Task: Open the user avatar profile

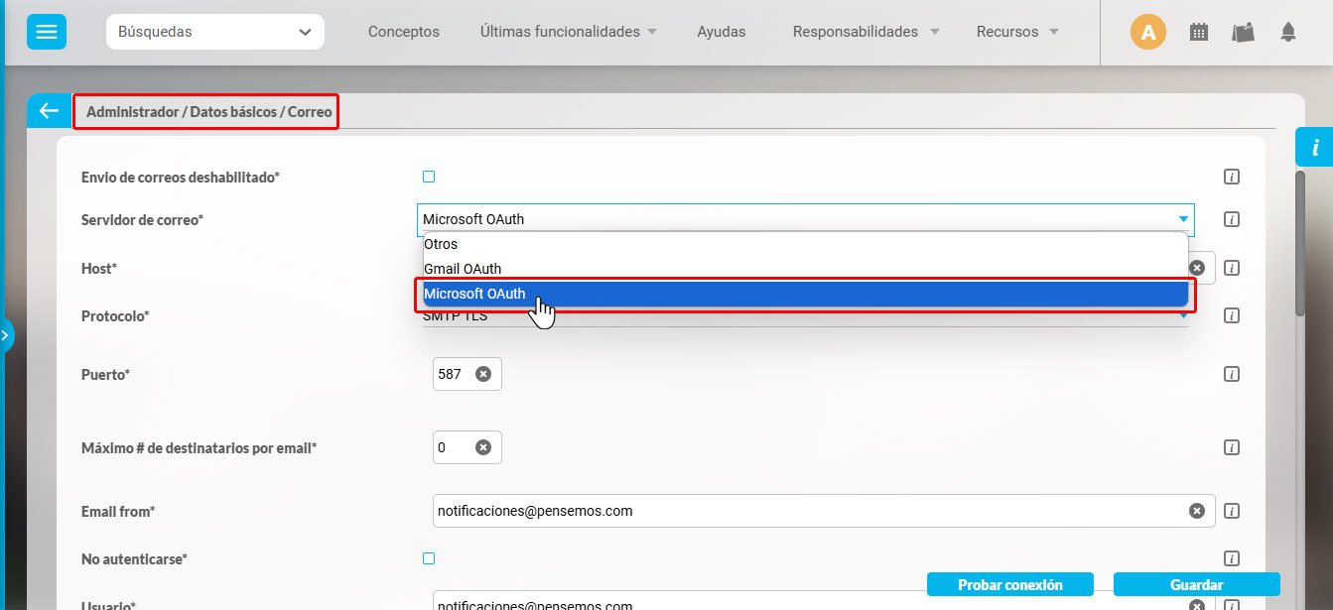Action: click(1148, 32)
